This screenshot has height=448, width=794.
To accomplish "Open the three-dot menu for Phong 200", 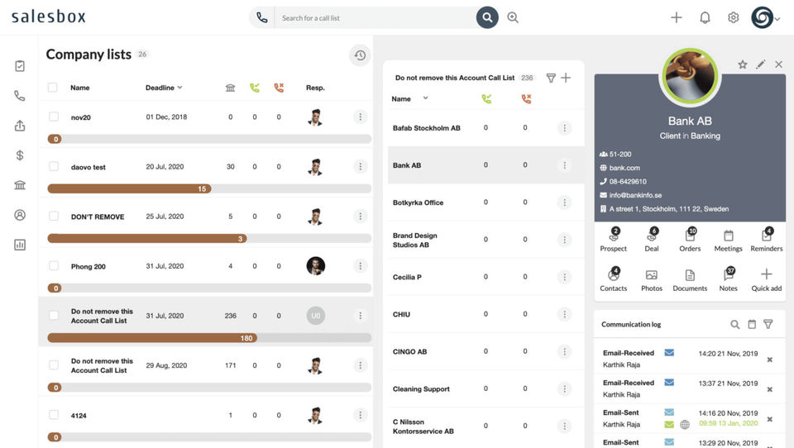I will pyautogui.click(x=360, y=266).
